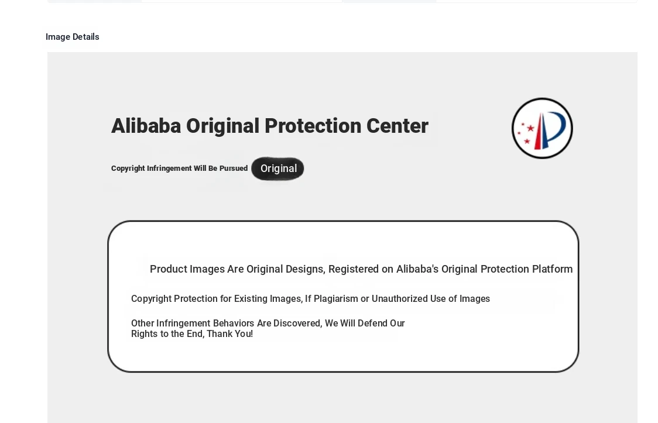Select the Alibaba Original Protection Center title
Image resolution: width=658 pixels, height=423 pixels.
(x=269, y=126)
